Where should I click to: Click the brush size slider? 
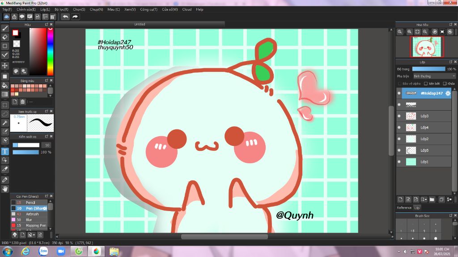(x=26, y=145)
